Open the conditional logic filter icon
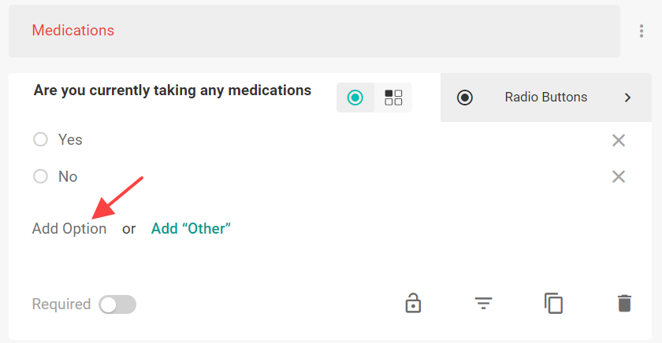 tap(483, 304)
